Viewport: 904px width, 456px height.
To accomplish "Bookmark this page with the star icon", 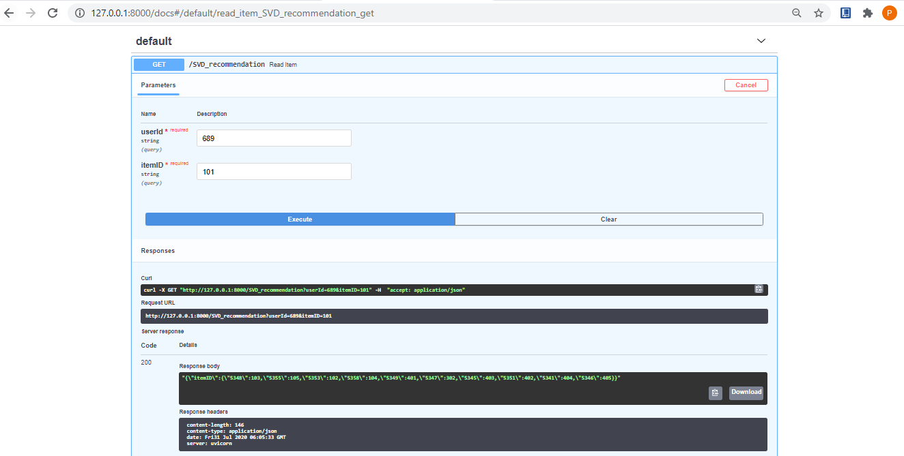I will tap(819, 12).
